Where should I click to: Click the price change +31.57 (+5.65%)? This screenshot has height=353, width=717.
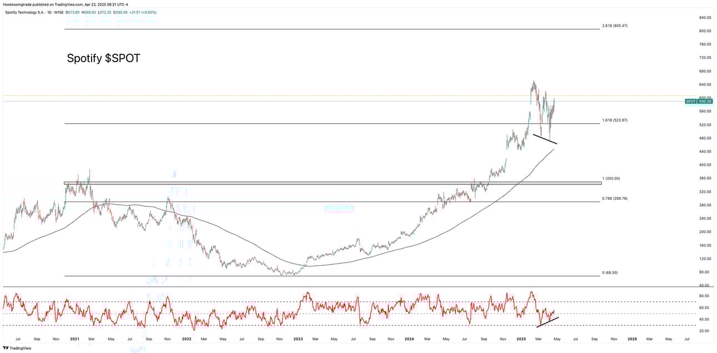144,11
